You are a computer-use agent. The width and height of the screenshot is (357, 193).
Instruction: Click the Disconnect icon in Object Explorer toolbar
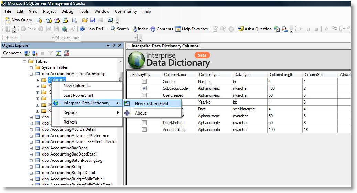[35, 53]
